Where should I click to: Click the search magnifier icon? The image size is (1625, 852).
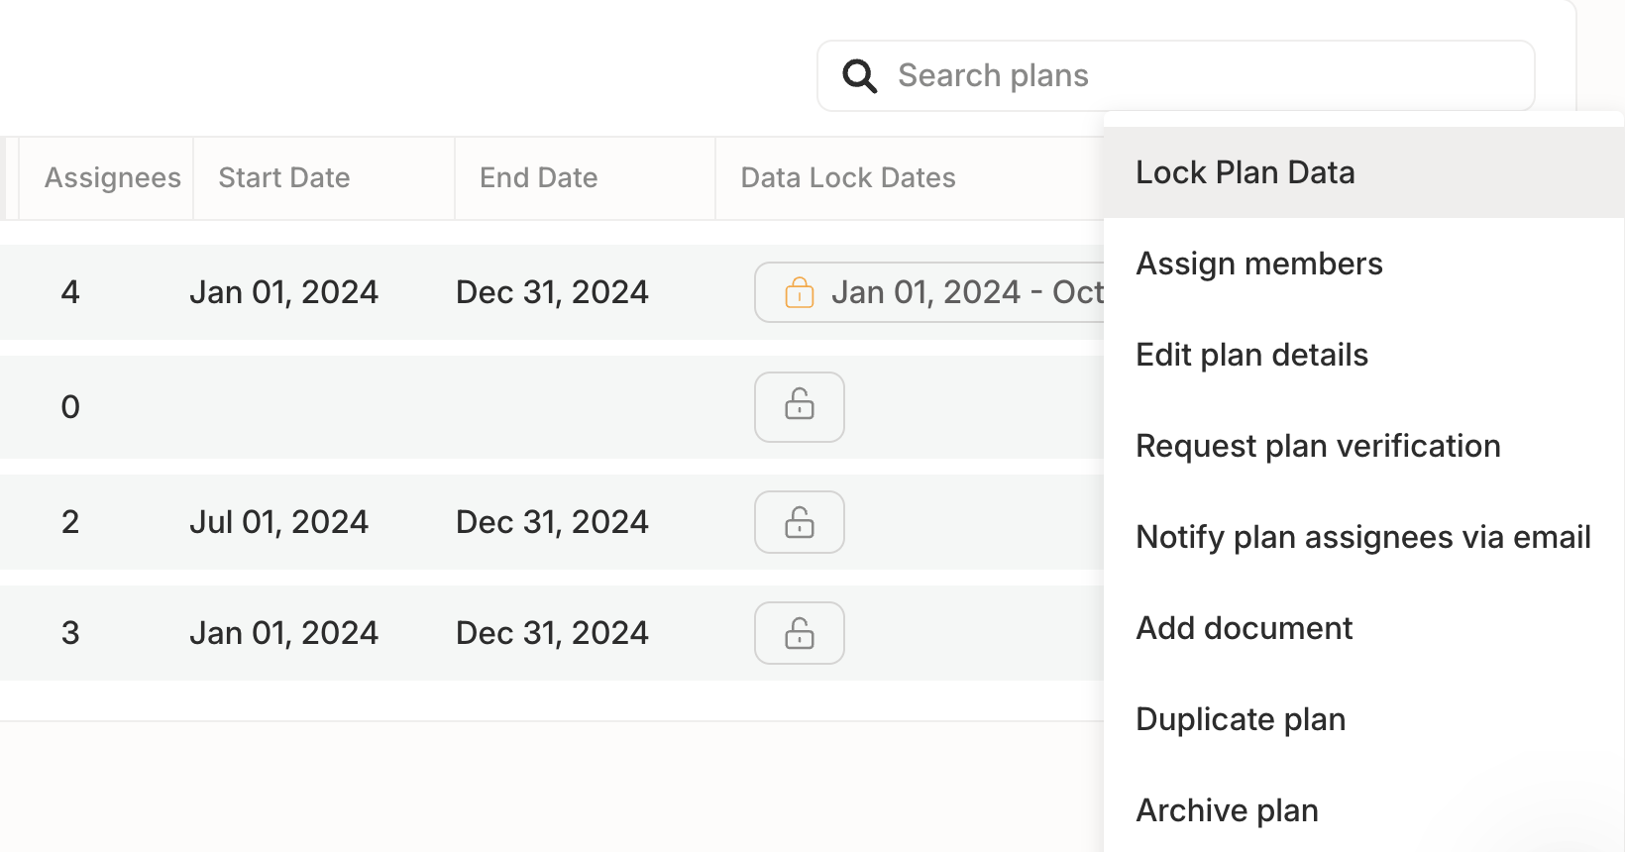[859, 76]
